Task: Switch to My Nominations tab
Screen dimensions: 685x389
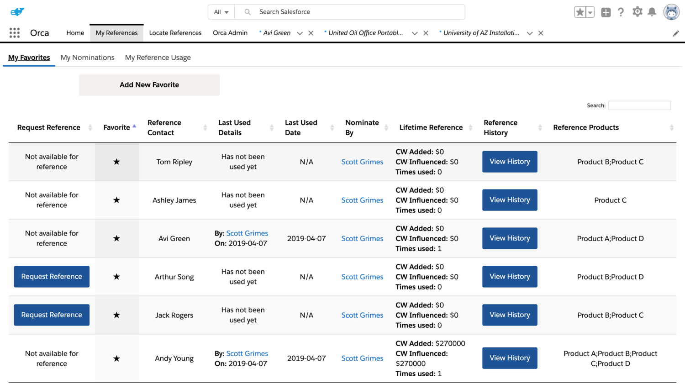Action: coord(87,58)
